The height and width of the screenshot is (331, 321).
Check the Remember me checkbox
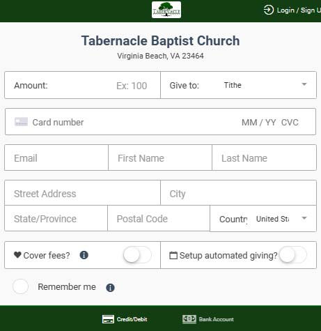point(21,286)
